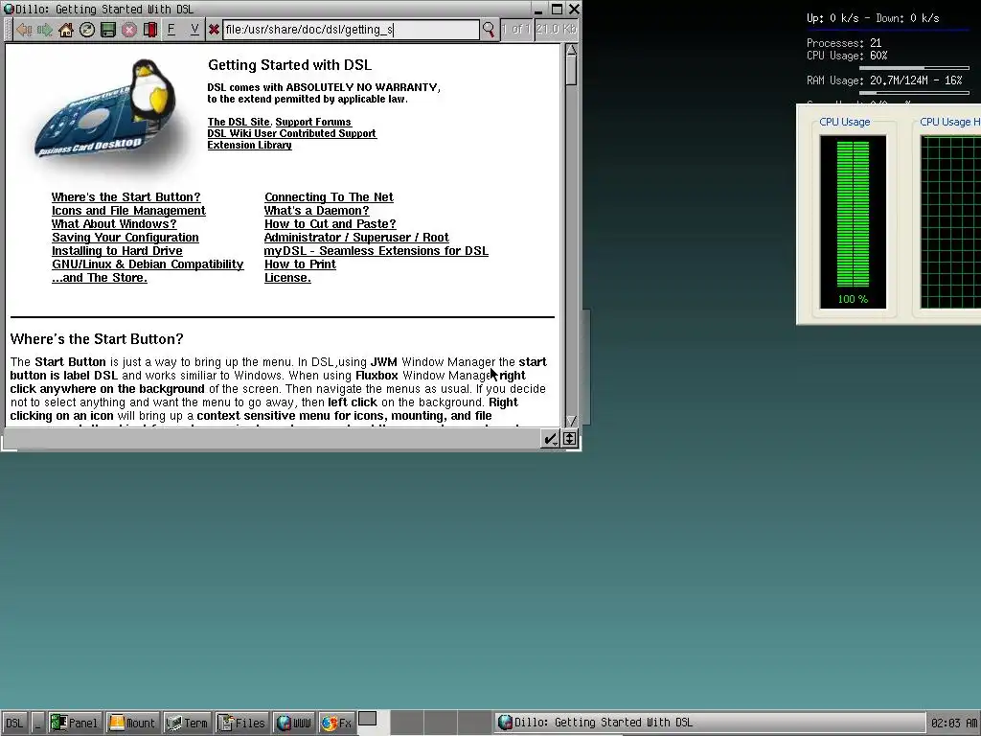This screenshot has height=736, width=981.
Task: Select Dillo task in the taskbar
Action: (x=710, y=723)
